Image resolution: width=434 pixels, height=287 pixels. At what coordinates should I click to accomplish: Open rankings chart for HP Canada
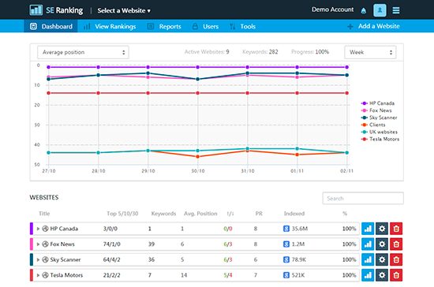point(368,229)
